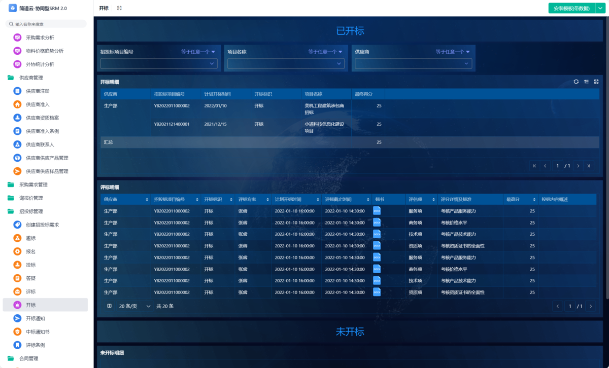Open 招投标项目编号 condition dropdown 等于任意一个

[x=198, y=52]
